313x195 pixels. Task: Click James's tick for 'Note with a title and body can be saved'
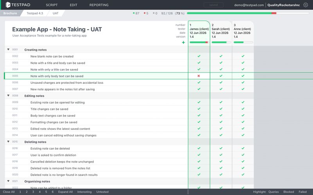[199, 63]
